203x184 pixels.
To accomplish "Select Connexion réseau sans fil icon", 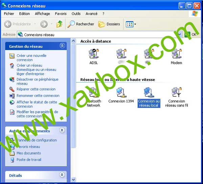I will pyautogui.click(x=177, y=92).
